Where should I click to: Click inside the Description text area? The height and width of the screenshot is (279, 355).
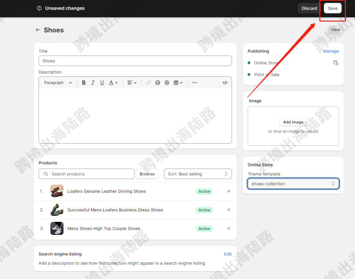135,116
